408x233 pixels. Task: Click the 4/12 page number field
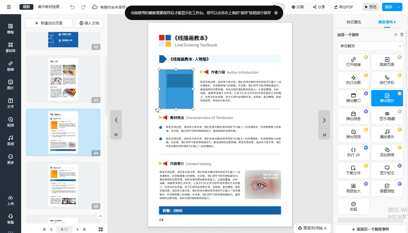click(64, 229)
